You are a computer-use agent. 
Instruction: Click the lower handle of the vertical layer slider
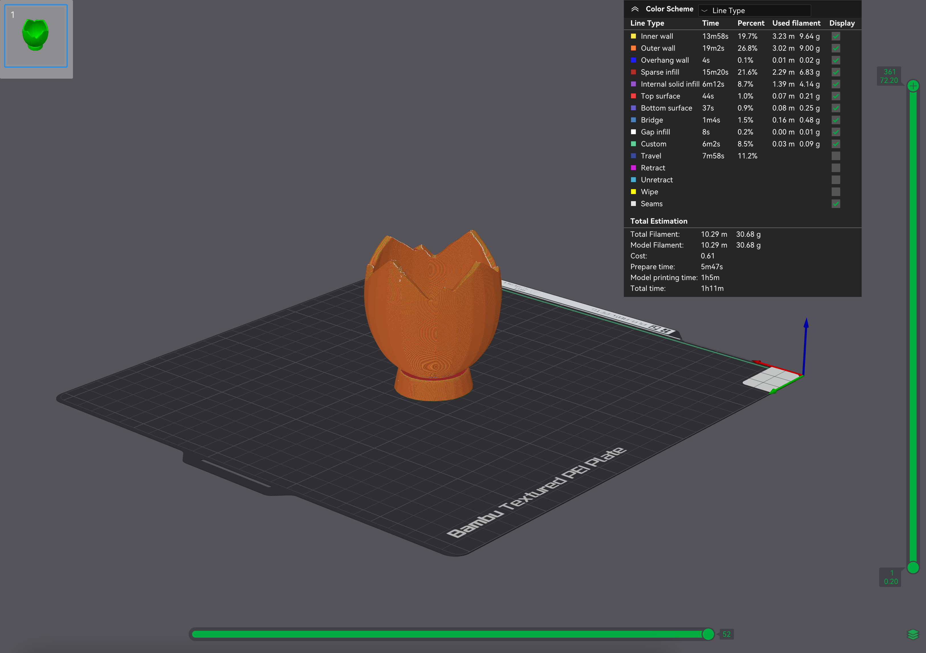click(913, 568)
